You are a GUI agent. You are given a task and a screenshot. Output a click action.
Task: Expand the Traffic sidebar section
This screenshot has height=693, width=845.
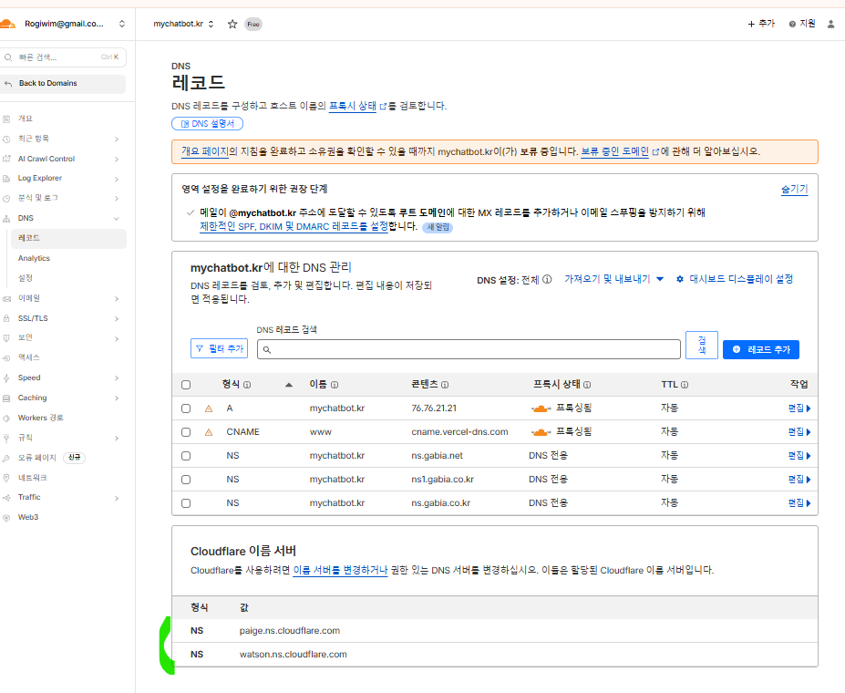(117, 498)
